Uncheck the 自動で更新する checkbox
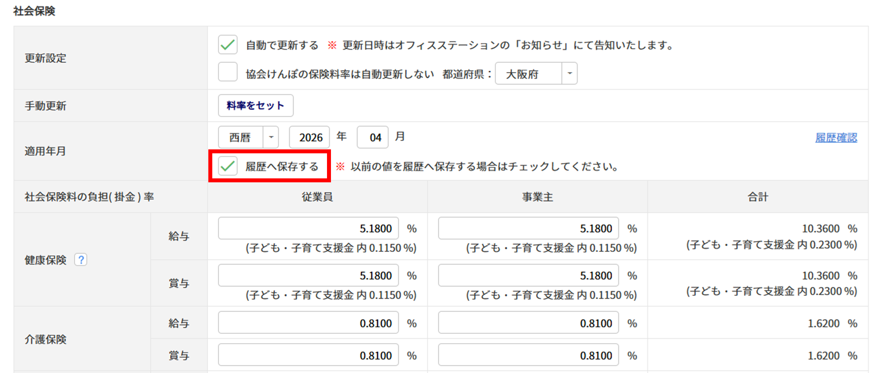Image resolution: width=879 pixels, height=373 pixels. coord(228,45)
